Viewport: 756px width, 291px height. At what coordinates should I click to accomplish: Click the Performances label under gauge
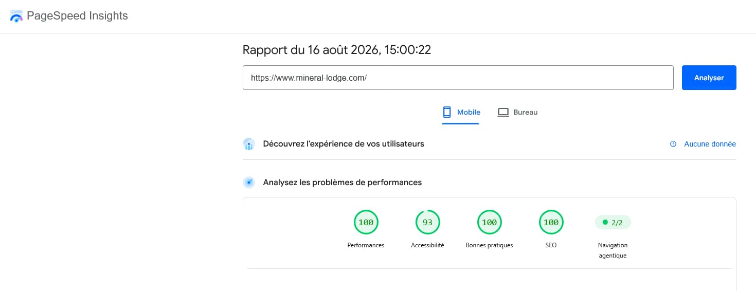[x=366, y=245]
